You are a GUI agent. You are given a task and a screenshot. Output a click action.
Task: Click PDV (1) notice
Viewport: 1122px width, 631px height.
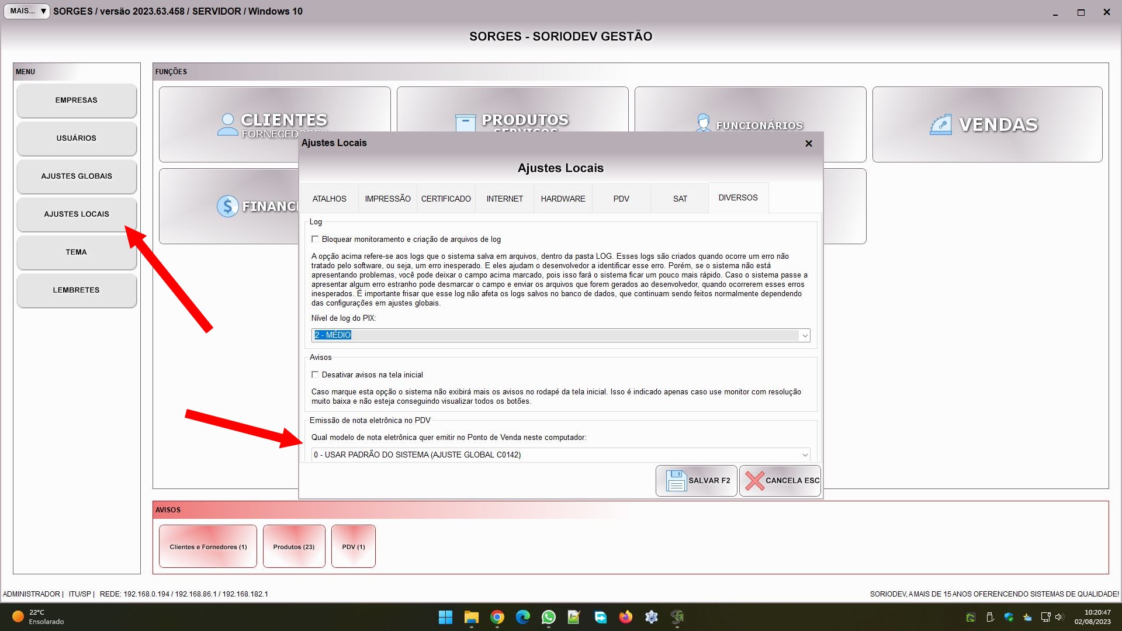(354, 546)
